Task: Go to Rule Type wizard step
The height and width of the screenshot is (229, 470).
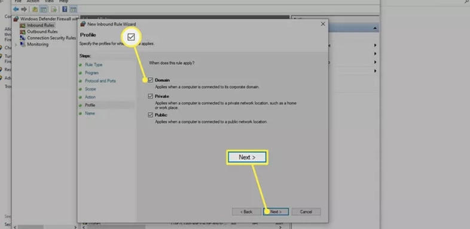Action: click(x=93, y=65)
